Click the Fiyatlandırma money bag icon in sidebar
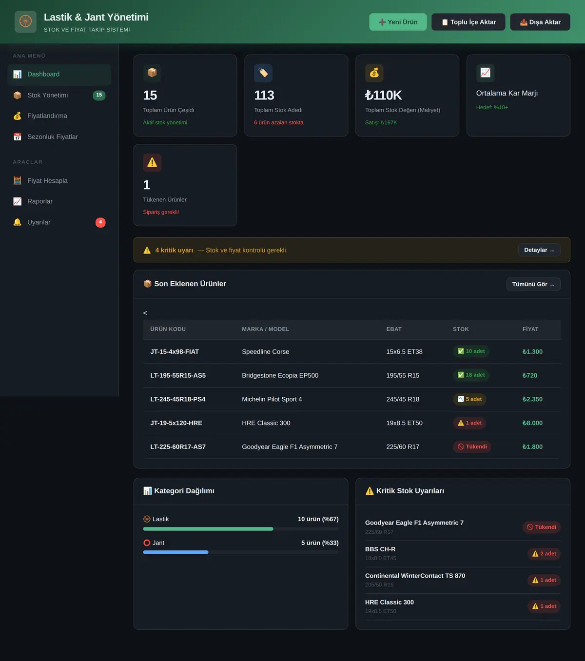585x661 pixels. point(18,116)
